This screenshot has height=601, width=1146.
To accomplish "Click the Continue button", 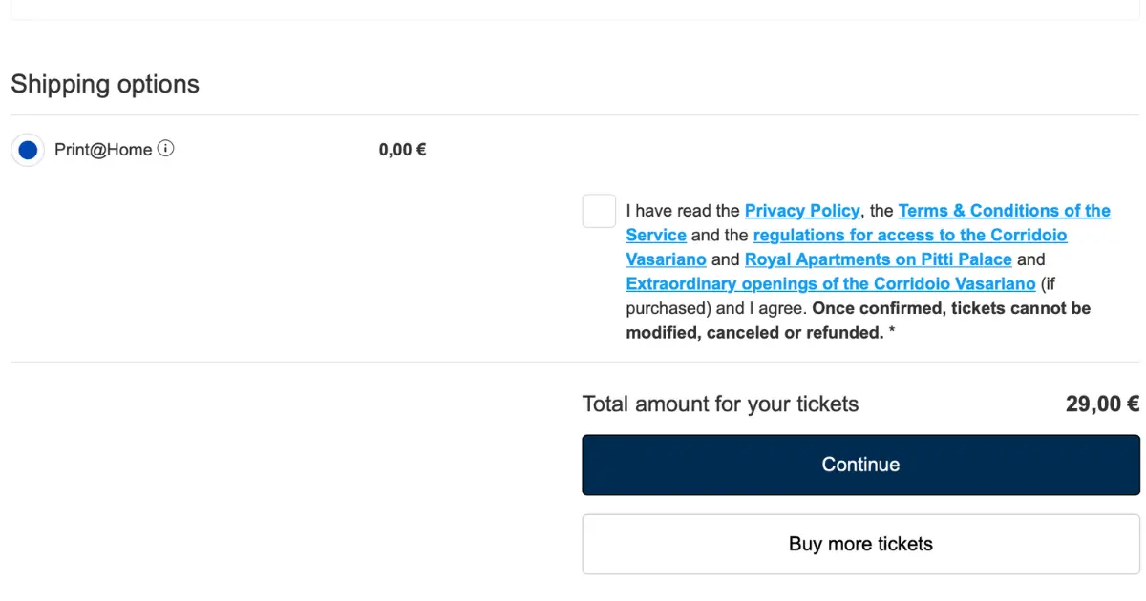I will (861, 465).
